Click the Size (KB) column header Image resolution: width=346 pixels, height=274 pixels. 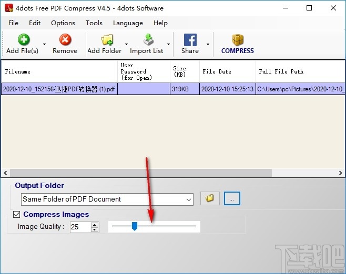tap(185, 71)
